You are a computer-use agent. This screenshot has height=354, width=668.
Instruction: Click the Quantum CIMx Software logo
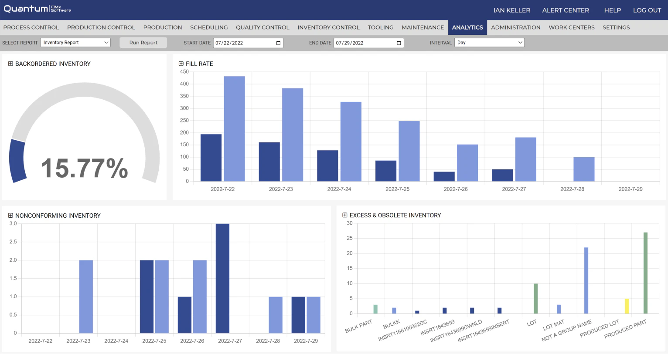pos(37,9)
